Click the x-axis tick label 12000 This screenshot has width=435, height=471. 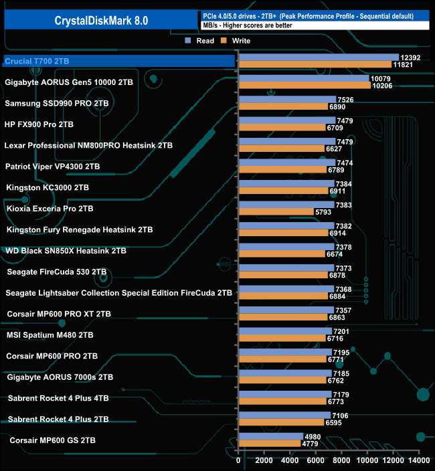(x=393, y=460)
